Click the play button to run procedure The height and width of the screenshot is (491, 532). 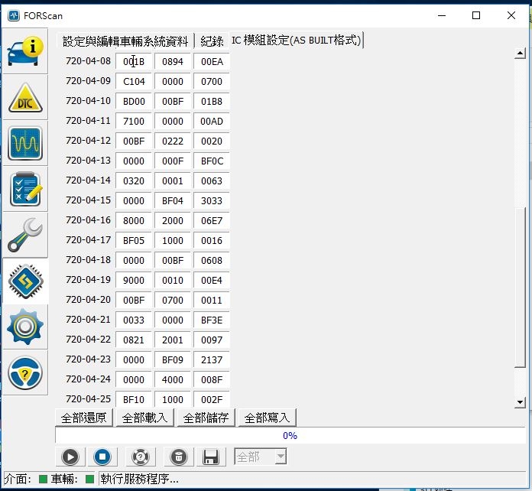click(x=70, y=457)
